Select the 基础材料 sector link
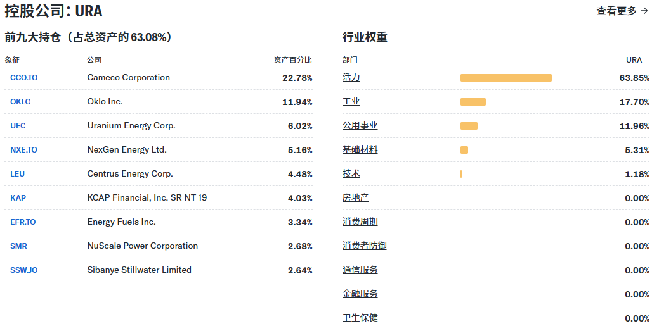 [x=360, y=150]
